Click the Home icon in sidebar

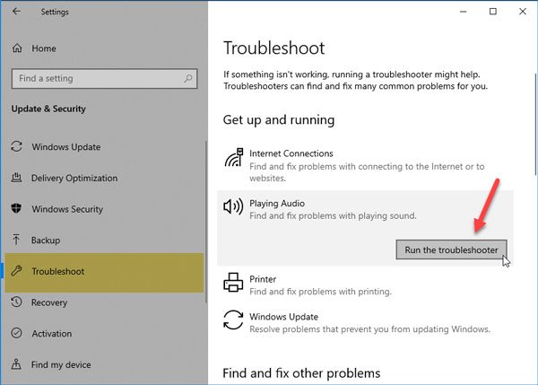coord(16,48)
